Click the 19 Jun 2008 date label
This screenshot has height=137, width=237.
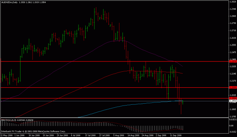tap(49, 135)
